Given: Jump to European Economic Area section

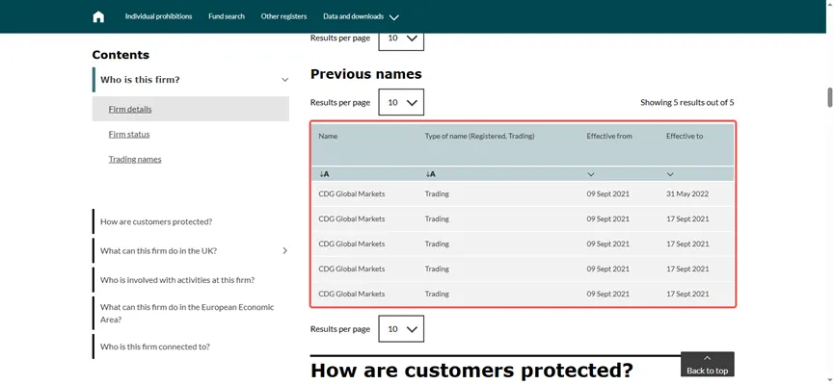Looking at the screenshot, I should (187, 314).
